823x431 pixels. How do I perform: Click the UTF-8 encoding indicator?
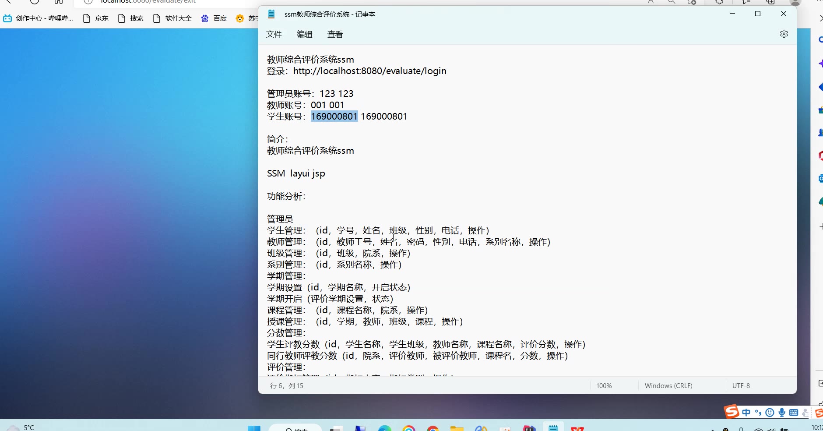[x=741, y=386]
